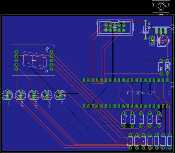The width and height of the screenshot is (175, 153).
Task: Select the ten-pin header connector center
Action: pos(115,28)
